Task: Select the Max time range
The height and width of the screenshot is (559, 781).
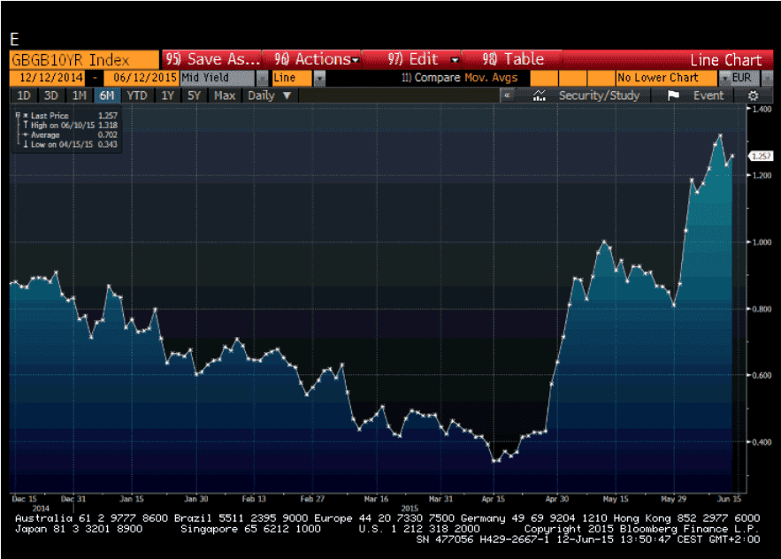Action: (x=224, y=96)
